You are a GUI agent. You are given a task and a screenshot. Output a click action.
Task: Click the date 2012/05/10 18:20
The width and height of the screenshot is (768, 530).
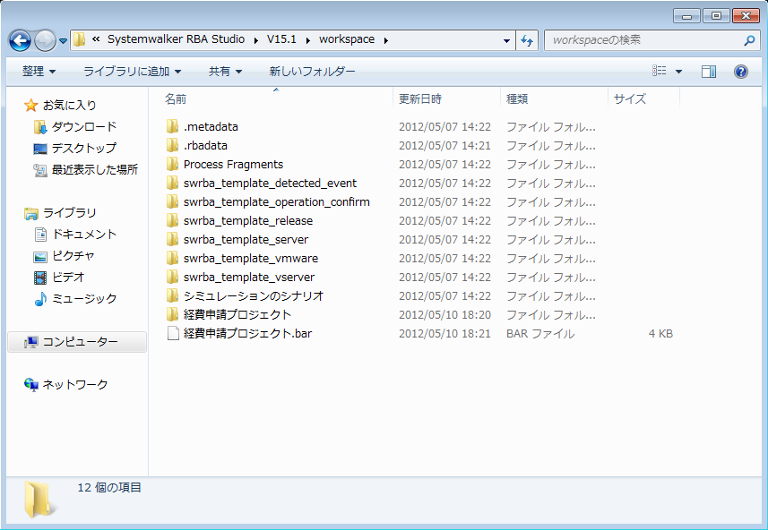[x=444, y=314]
